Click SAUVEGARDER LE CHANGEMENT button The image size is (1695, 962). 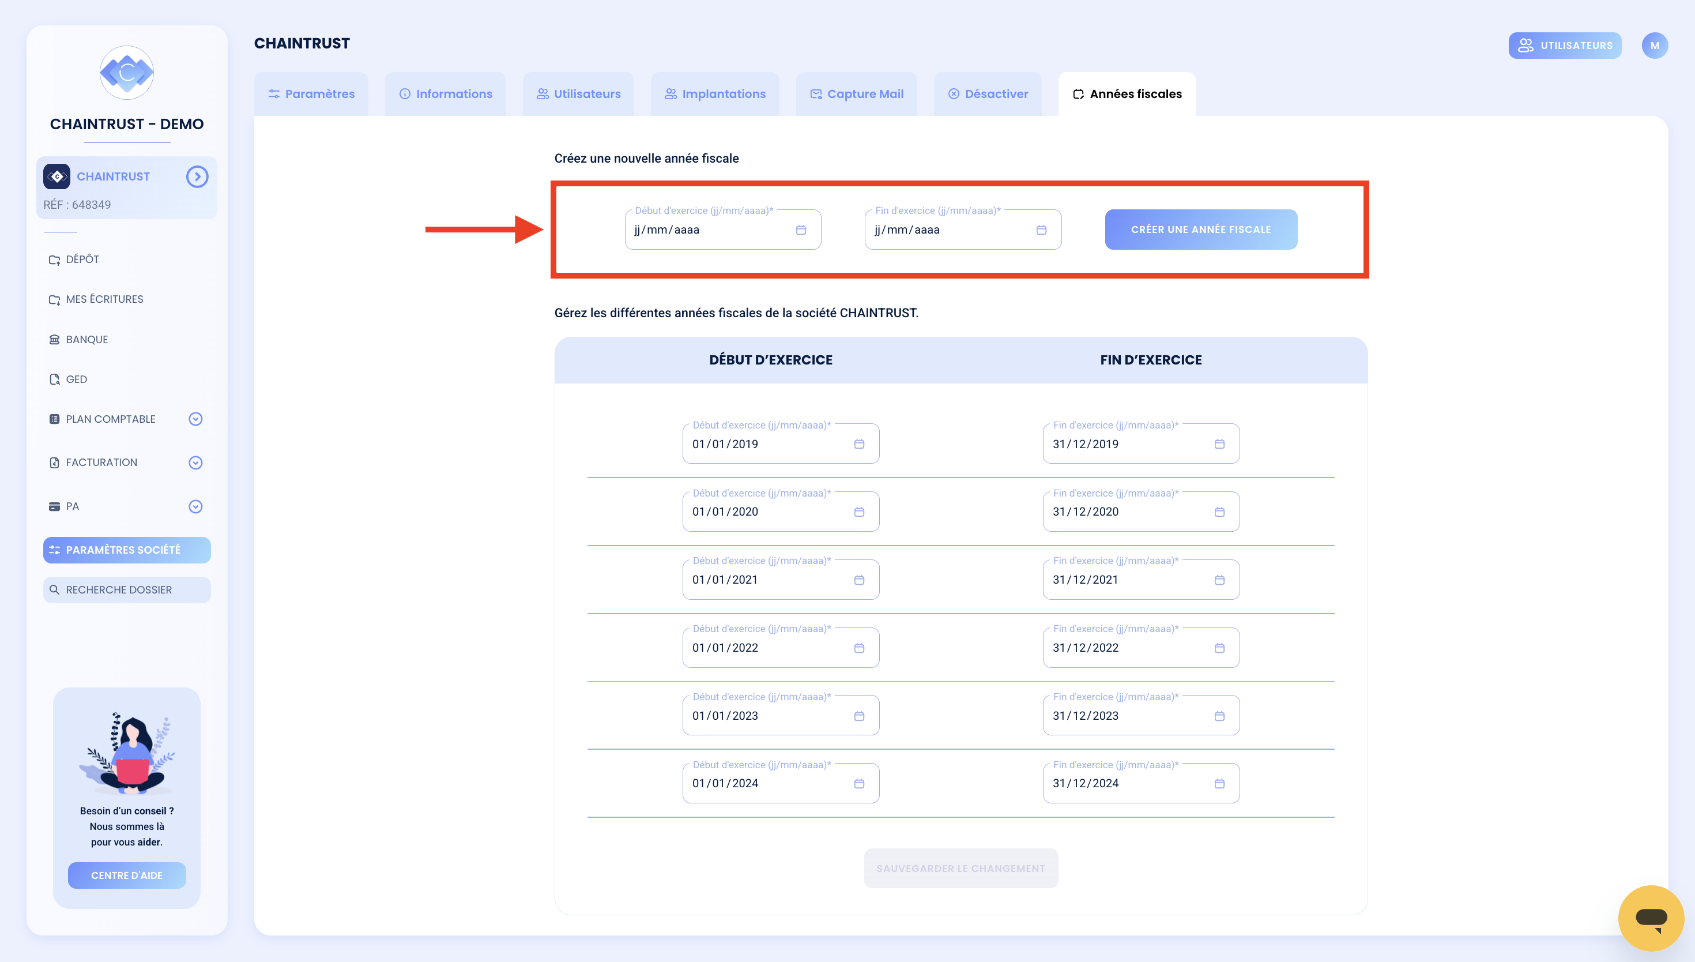click(x=960, y=868)
